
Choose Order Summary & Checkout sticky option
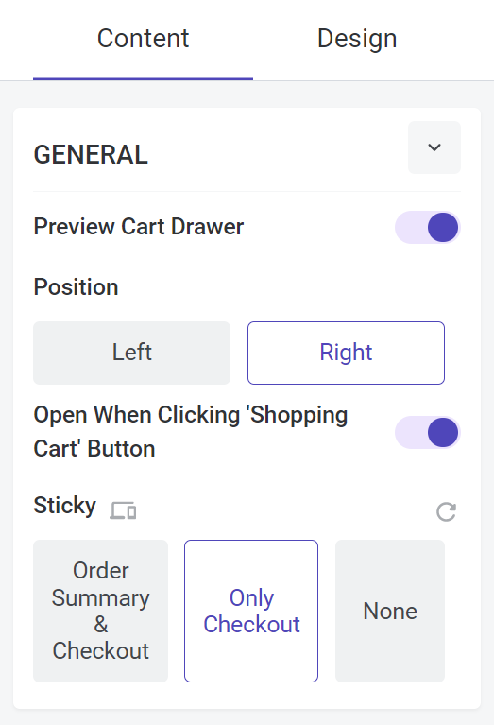[101, 611]
